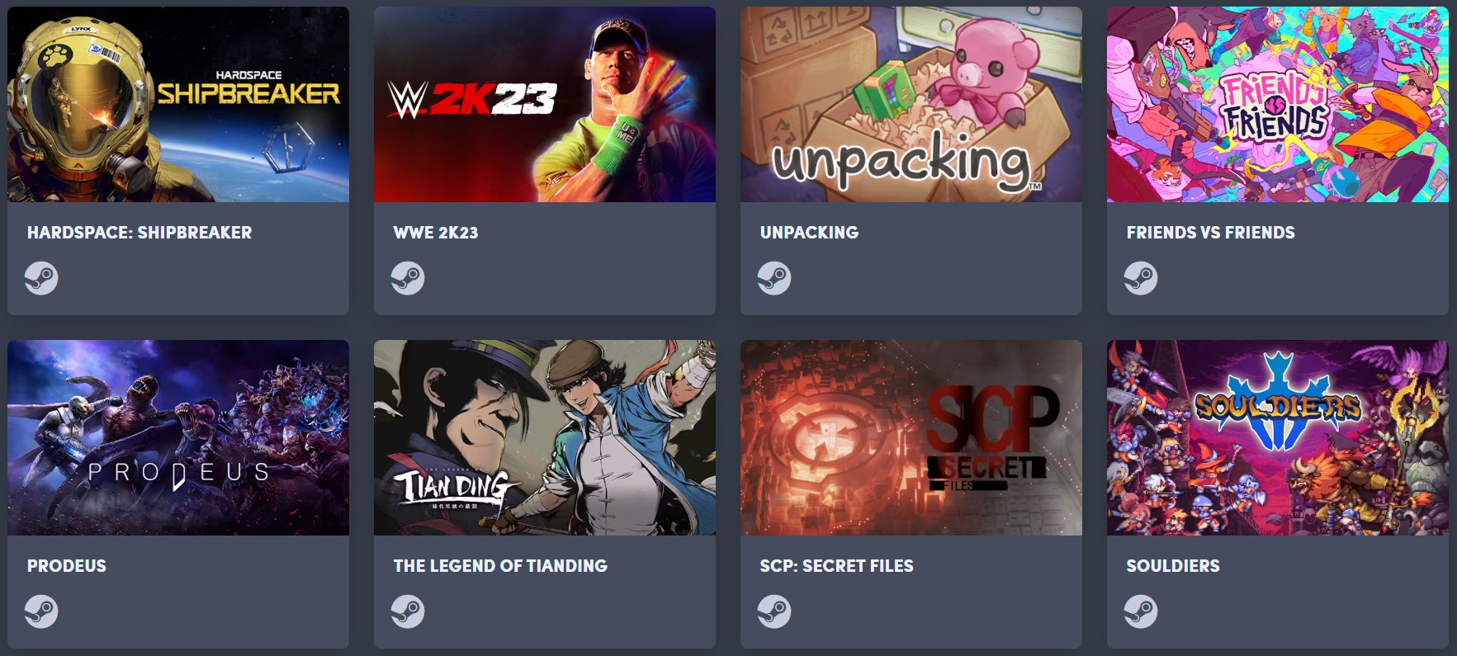Click the SCP: SECRET FILES title text
Viewport: 1457px width, 656px height.
pos(836,566)
